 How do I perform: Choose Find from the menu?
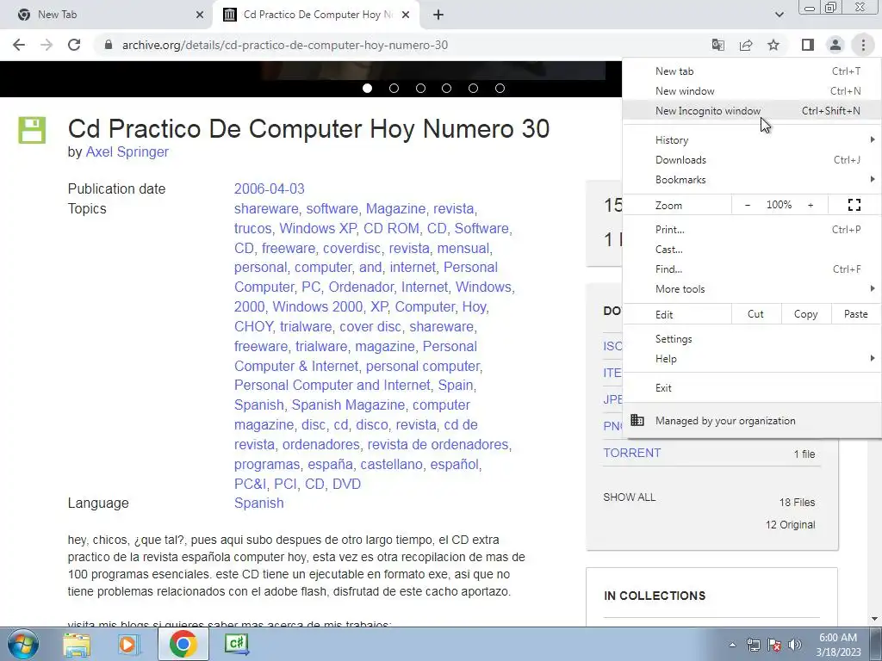click(x=751, y=269)
